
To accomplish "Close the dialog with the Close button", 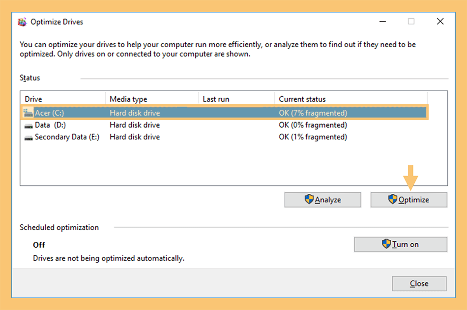I will pyautogui.click(x=419, y=284).
